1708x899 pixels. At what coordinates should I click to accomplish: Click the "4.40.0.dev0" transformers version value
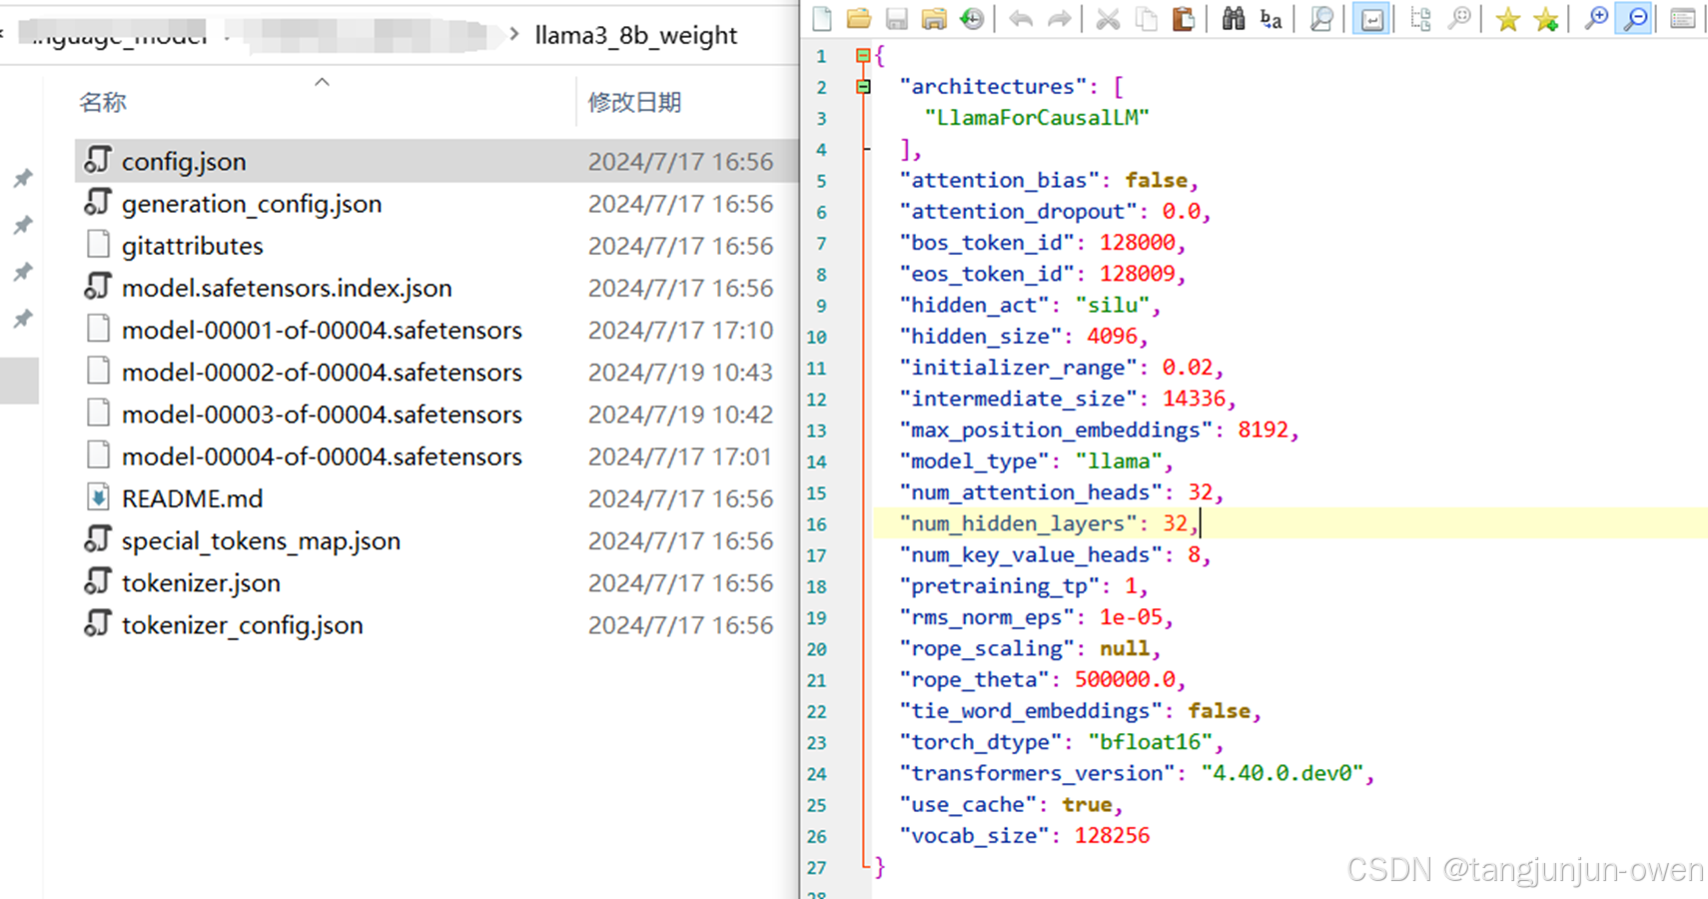coord(1282,773)
